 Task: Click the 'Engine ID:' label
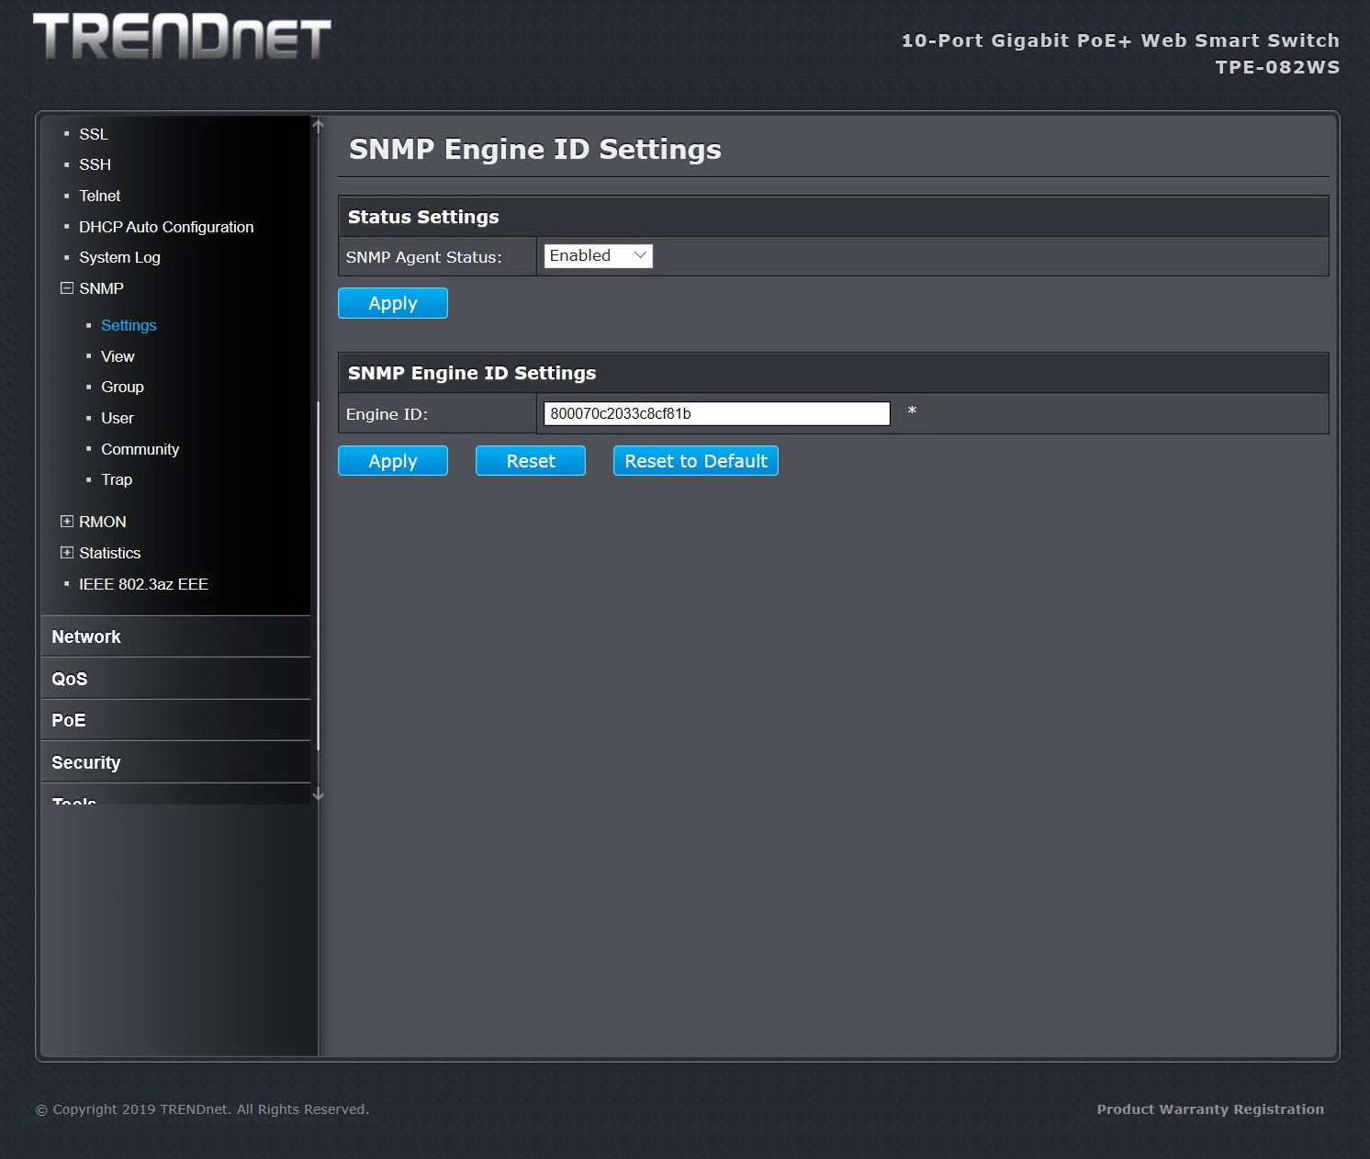tap(387, 414)
